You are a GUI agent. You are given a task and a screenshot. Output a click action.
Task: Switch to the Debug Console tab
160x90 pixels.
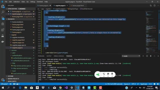pos(59,56)
